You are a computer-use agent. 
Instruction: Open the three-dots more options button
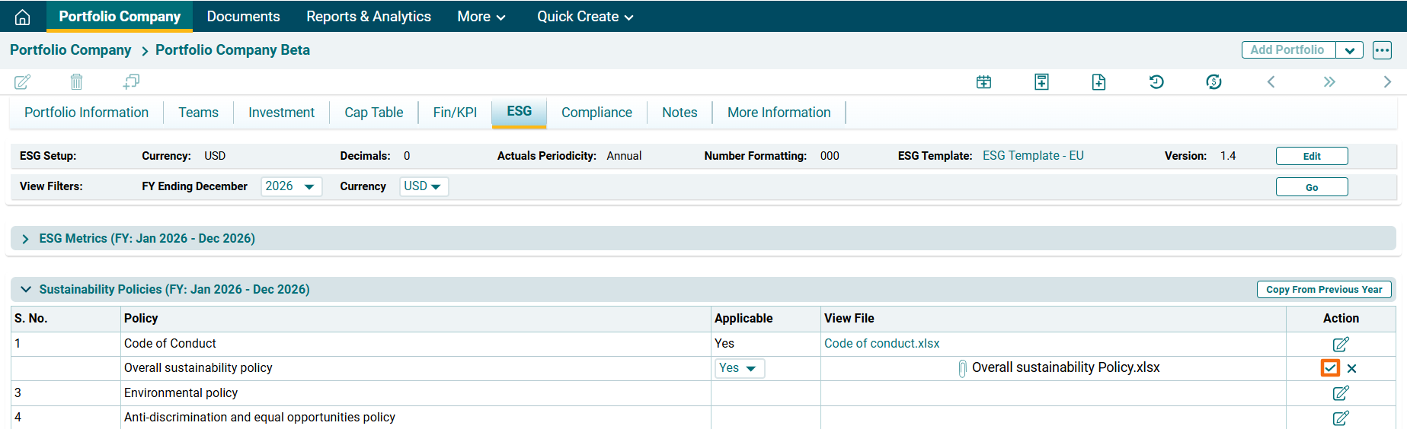click(1382, 50)
